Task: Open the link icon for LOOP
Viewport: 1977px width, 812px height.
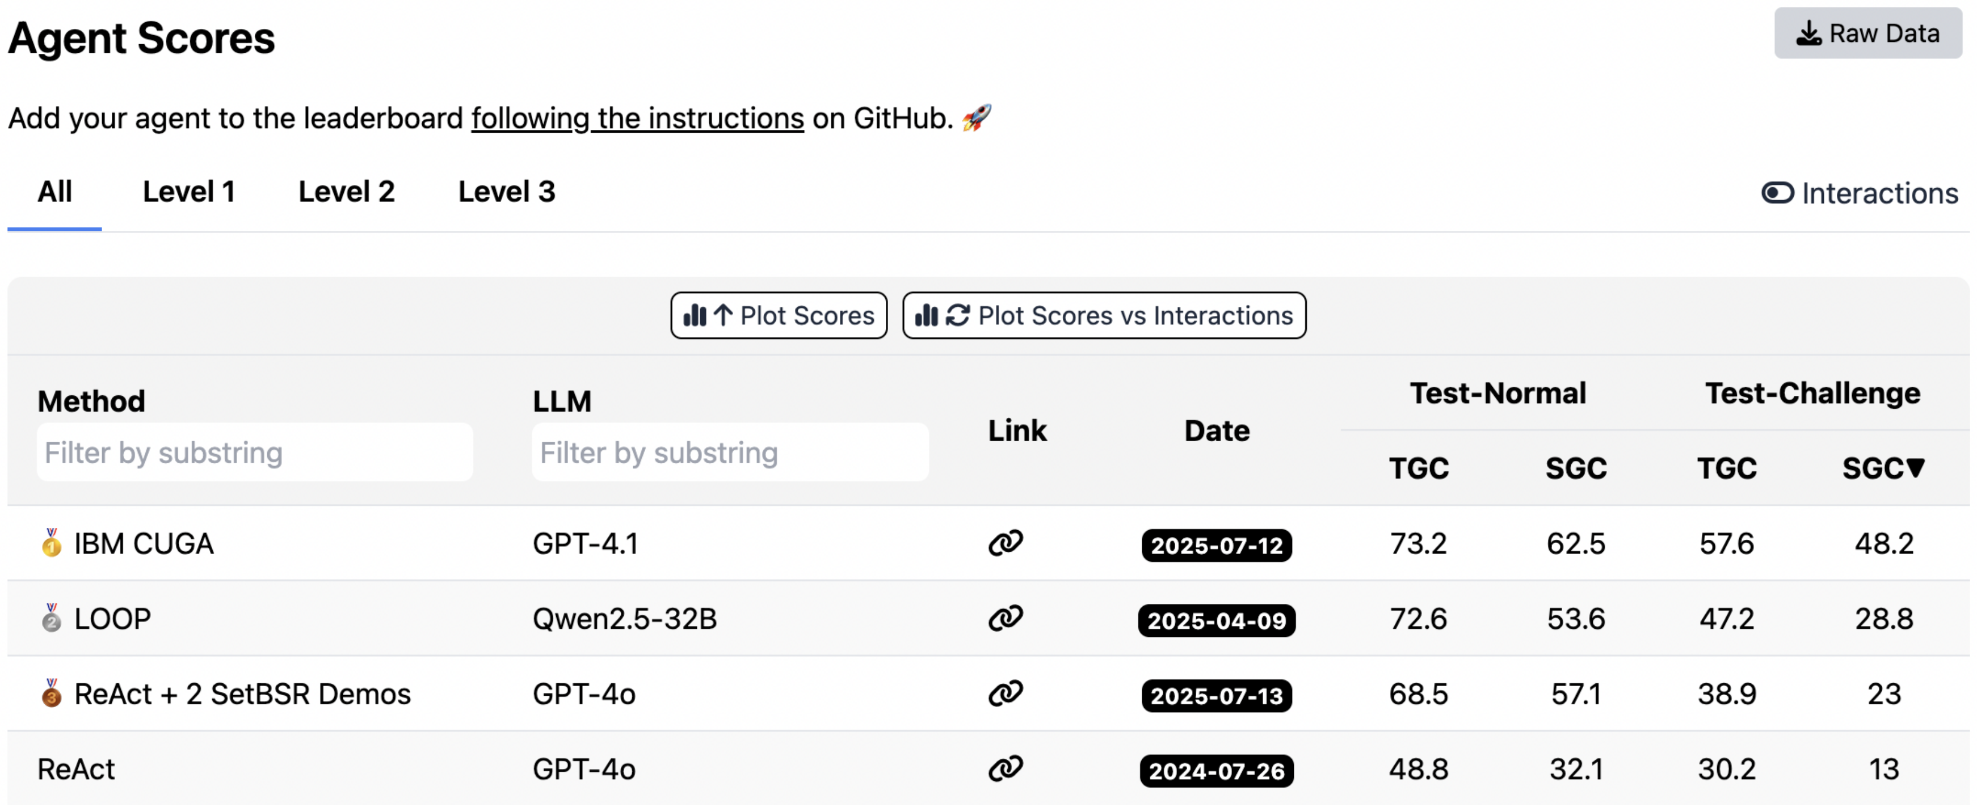Action: click(1007, 618)
